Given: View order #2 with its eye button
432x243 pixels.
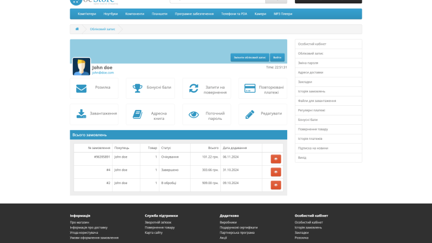Looking at the screenshot, I should [x=276, y=185].
